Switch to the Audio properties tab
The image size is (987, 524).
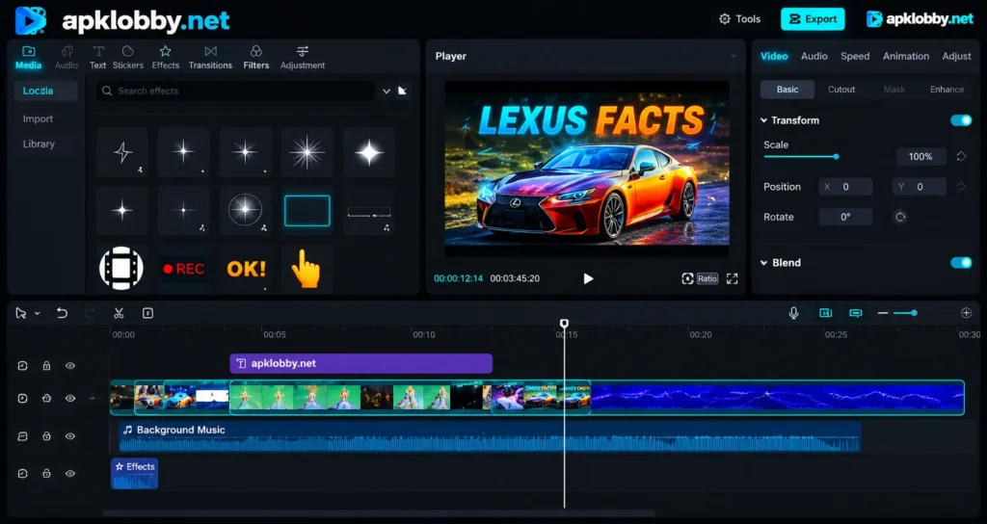click(x=814, y=56)
